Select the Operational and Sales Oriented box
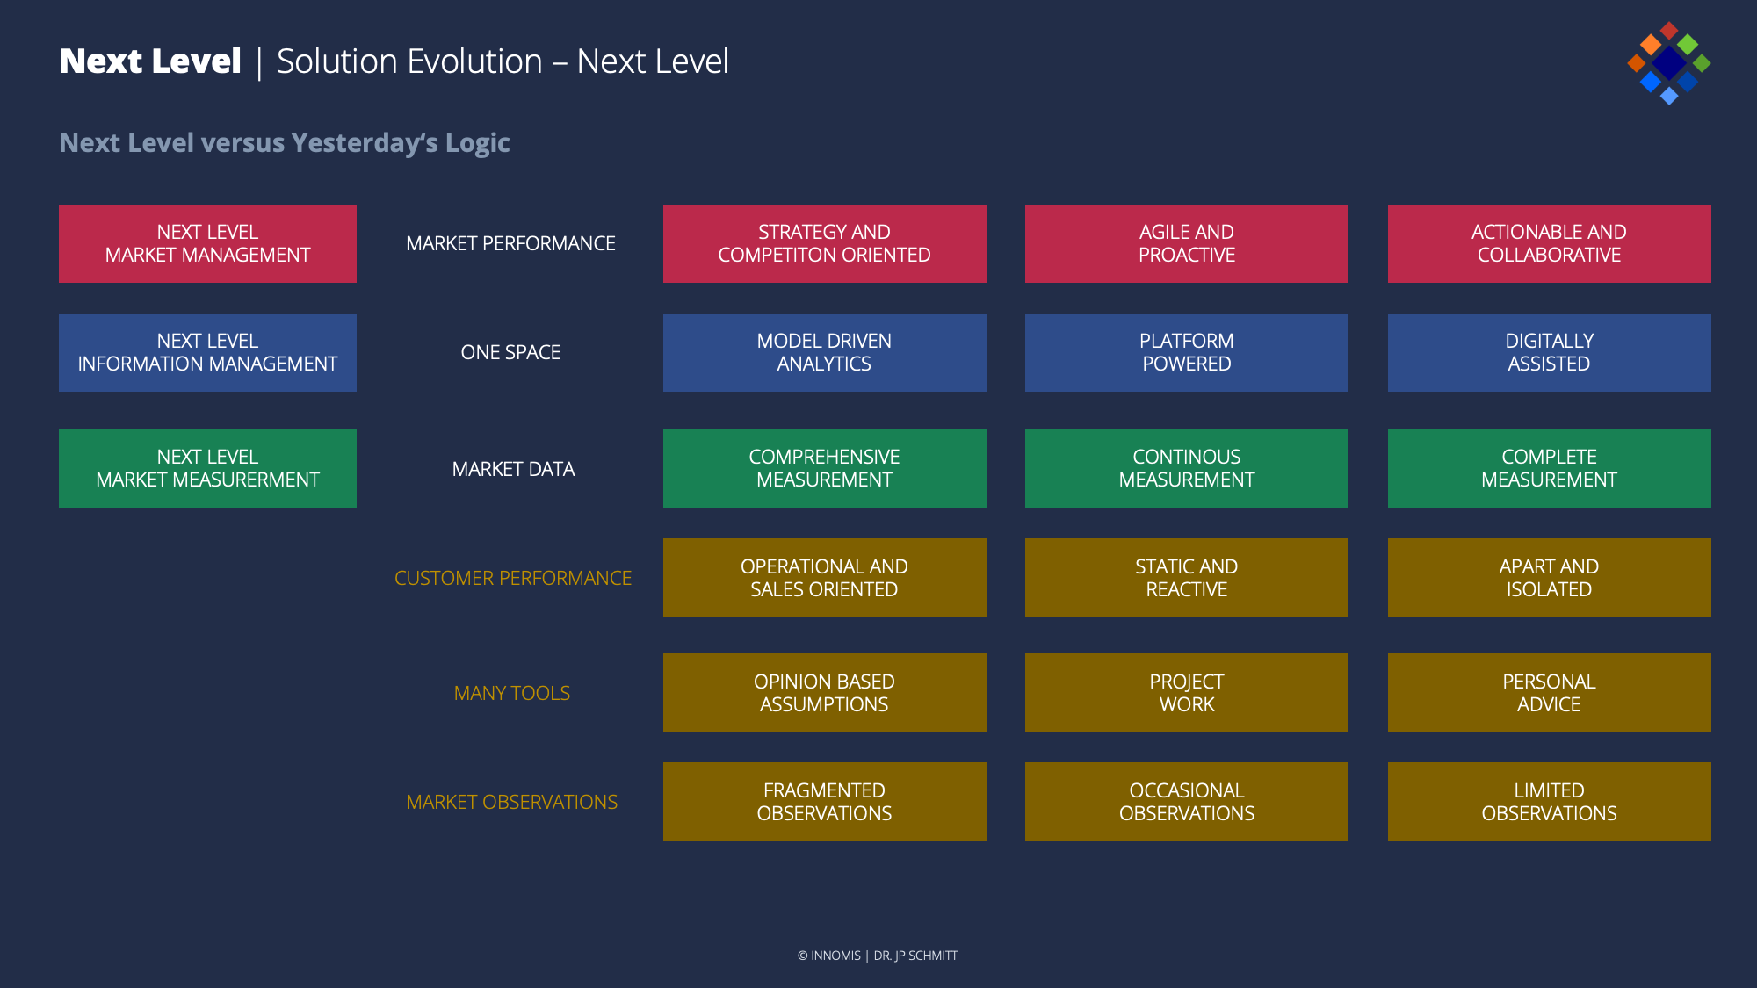This screenshot has width=1757, height=988. pyautogui.click(x=824, y=578)
